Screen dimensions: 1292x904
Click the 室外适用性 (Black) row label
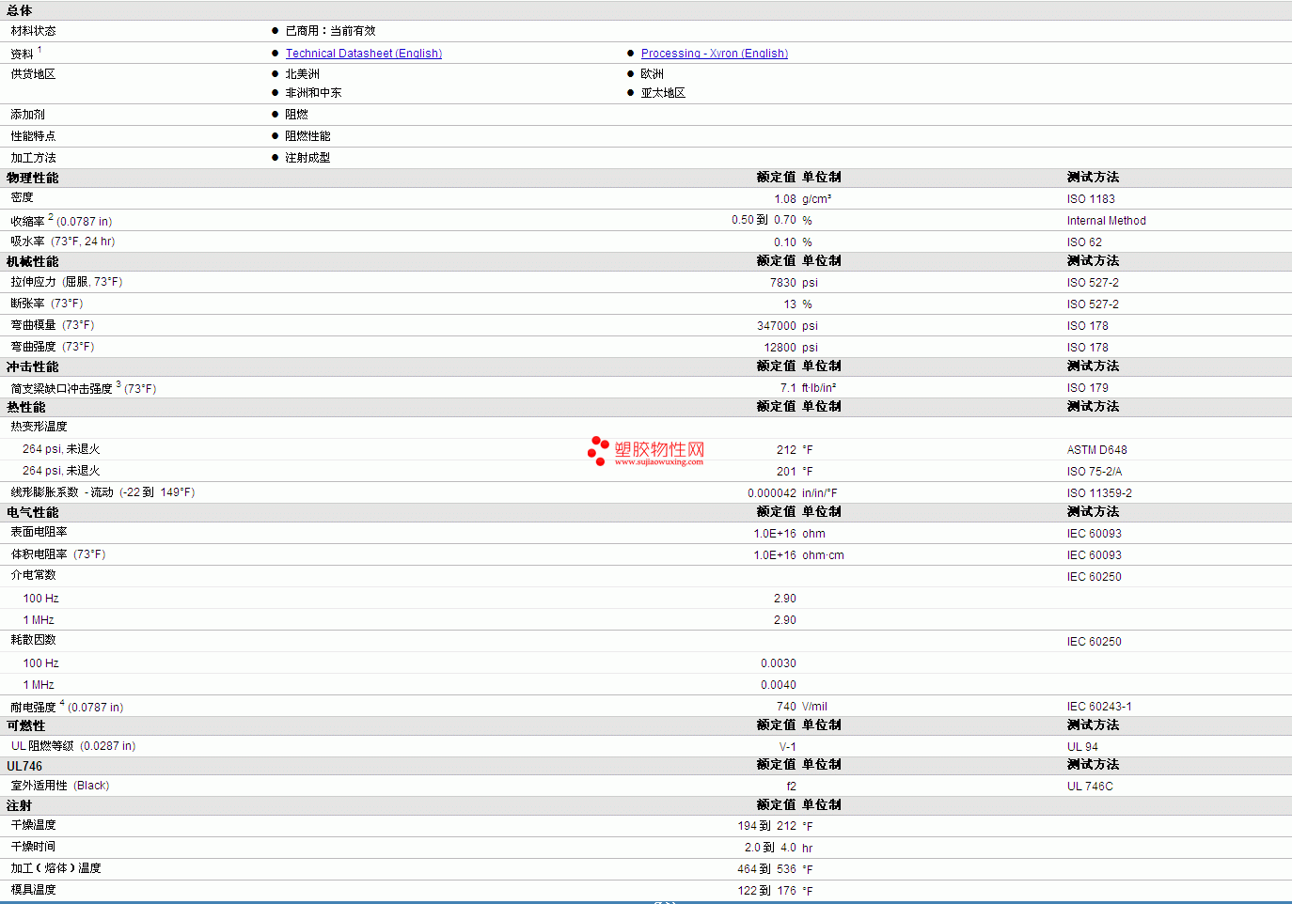point(60,786)
